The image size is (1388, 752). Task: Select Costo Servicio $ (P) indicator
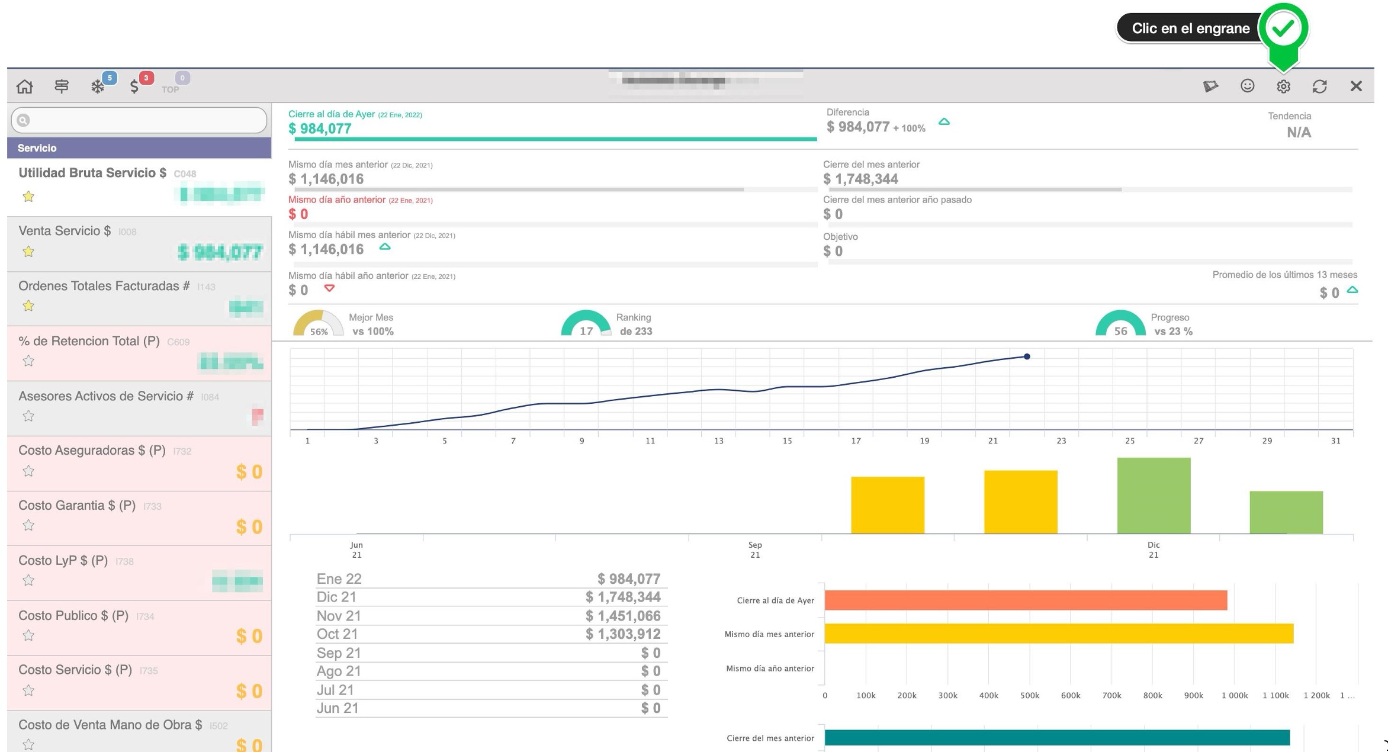[139, 683]
